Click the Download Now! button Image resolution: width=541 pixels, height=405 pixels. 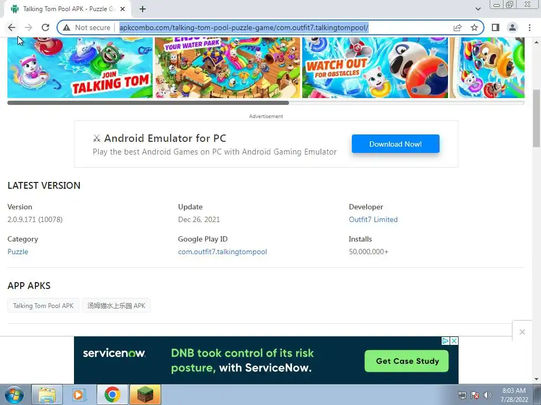395,144
